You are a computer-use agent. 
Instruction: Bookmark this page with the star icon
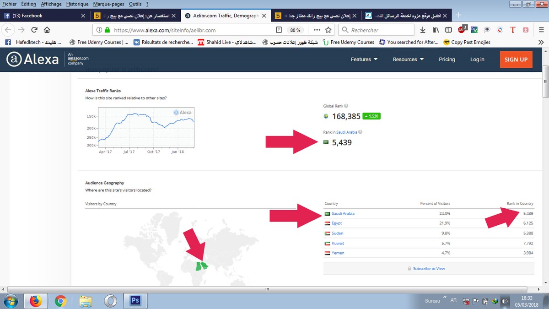[328, 30]
